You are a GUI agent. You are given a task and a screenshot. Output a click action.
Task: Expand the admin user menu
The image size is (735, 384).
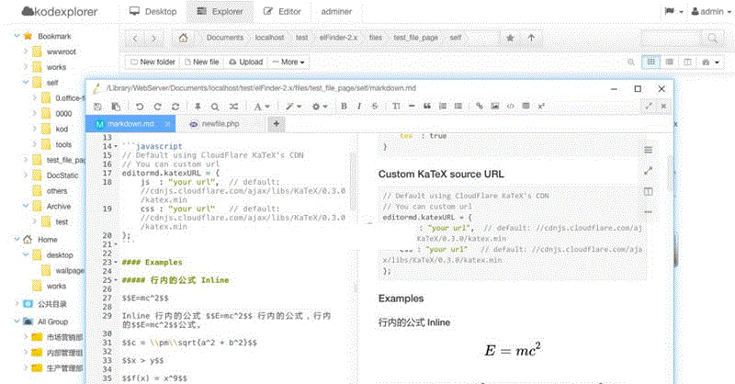[x=707, y=12]
